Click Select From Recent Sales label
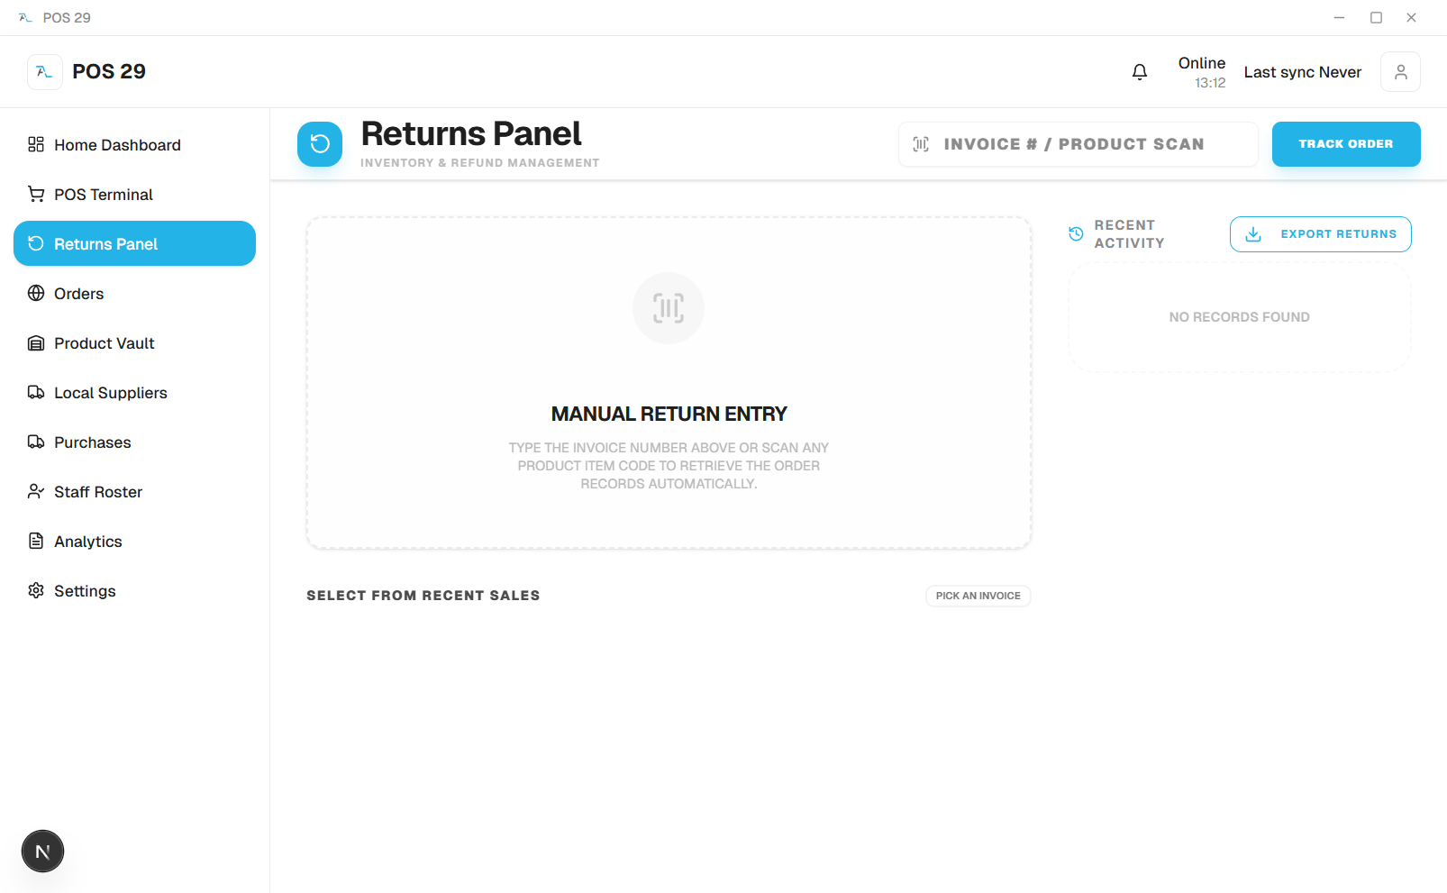Screen dimensions: 1447x893 423,596
